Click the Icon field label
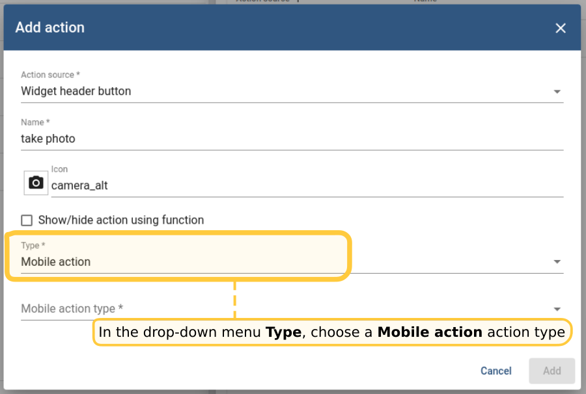 pos(59,169)
